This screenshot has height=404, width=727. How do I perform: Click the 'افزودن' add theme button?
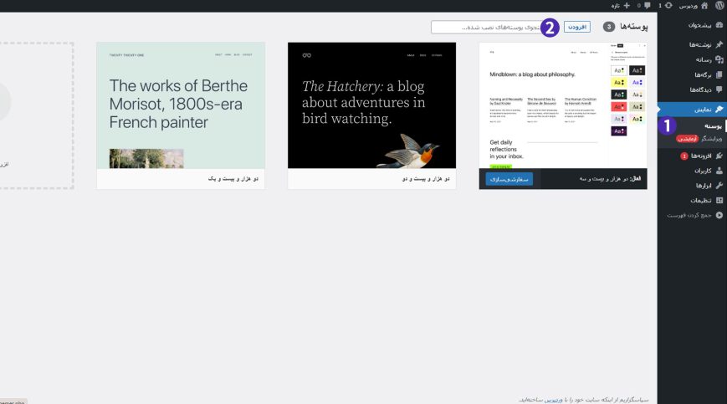point(577,27)
